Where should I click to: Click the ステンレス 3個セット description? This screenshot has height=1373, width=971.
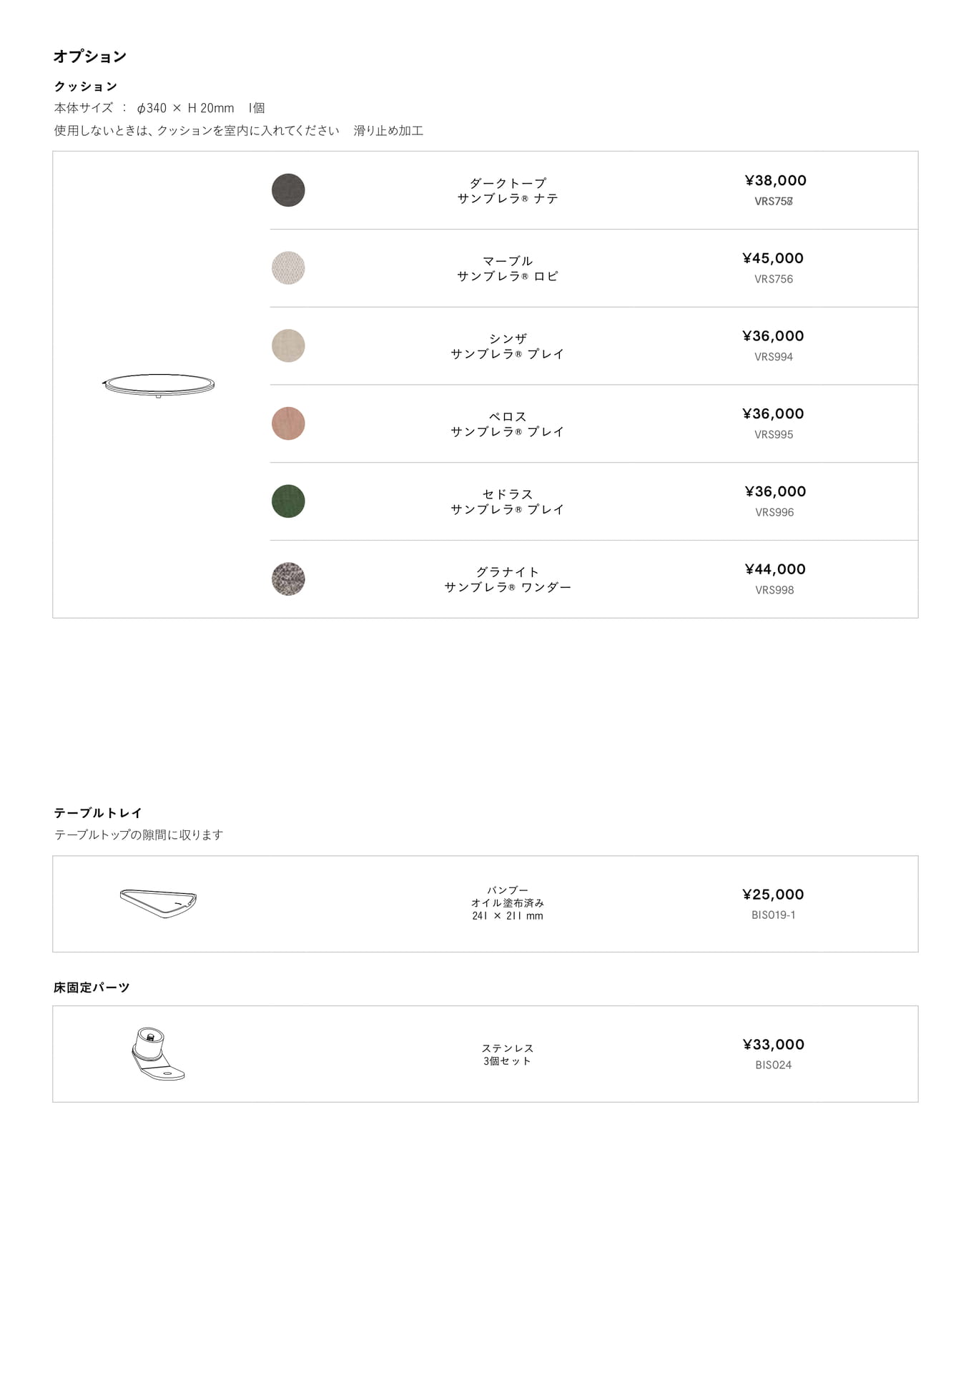pyautogui.click(x=508, y=1055)
